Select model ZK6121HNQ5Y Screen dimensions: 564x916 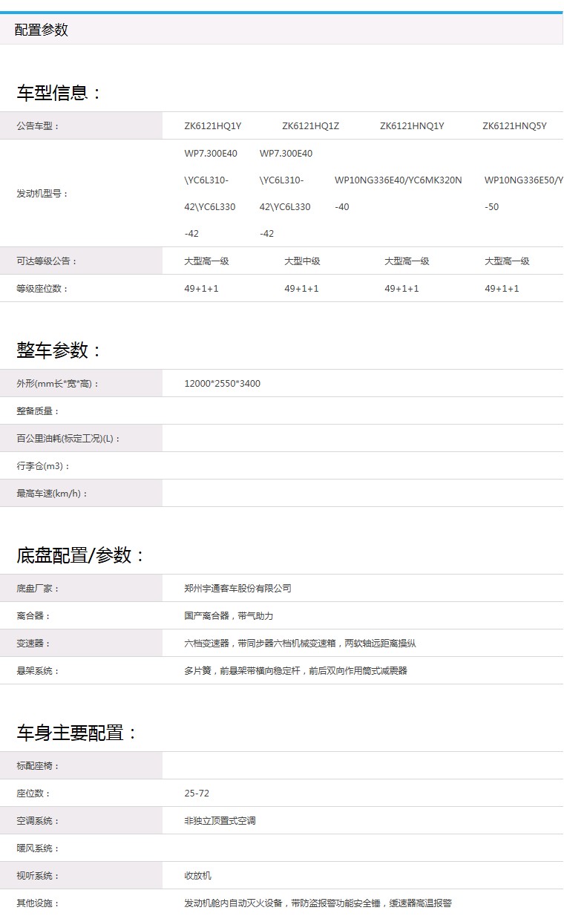[514, 126]
